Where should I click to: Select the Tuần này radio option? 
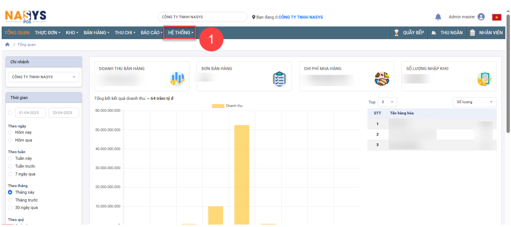tap(10, 159)
